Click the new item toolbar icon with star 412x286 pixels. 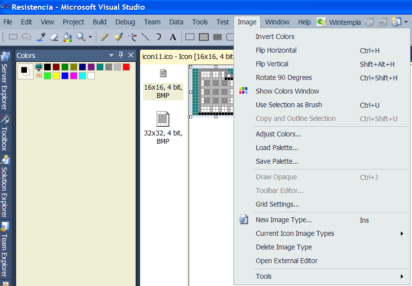pyautogui.click(x=396, y=22)
